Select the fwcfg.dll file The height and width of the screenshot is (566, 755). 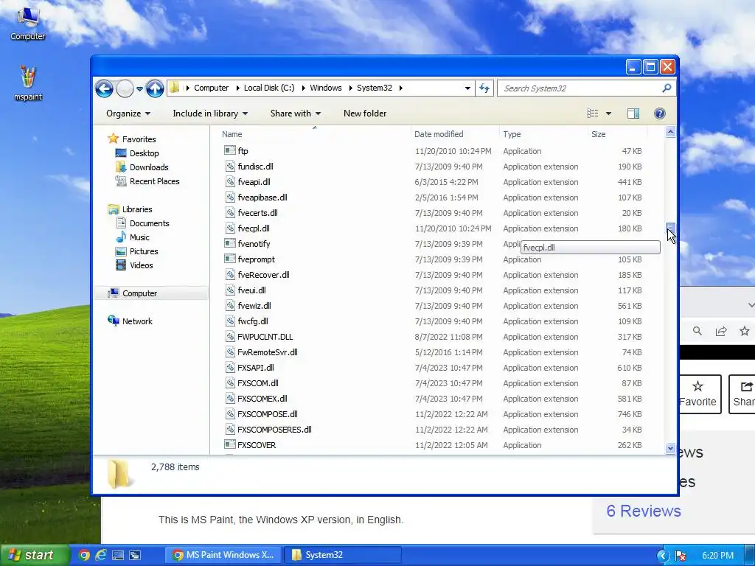(253, 321)
